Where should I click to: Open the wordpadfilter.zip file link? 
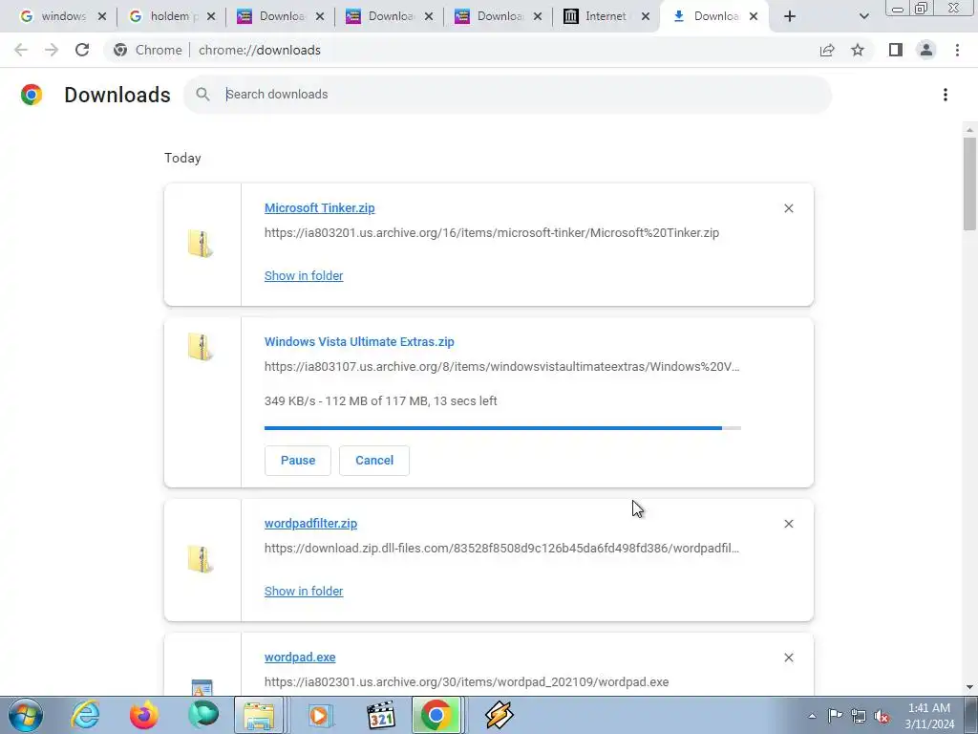(310, 523)
